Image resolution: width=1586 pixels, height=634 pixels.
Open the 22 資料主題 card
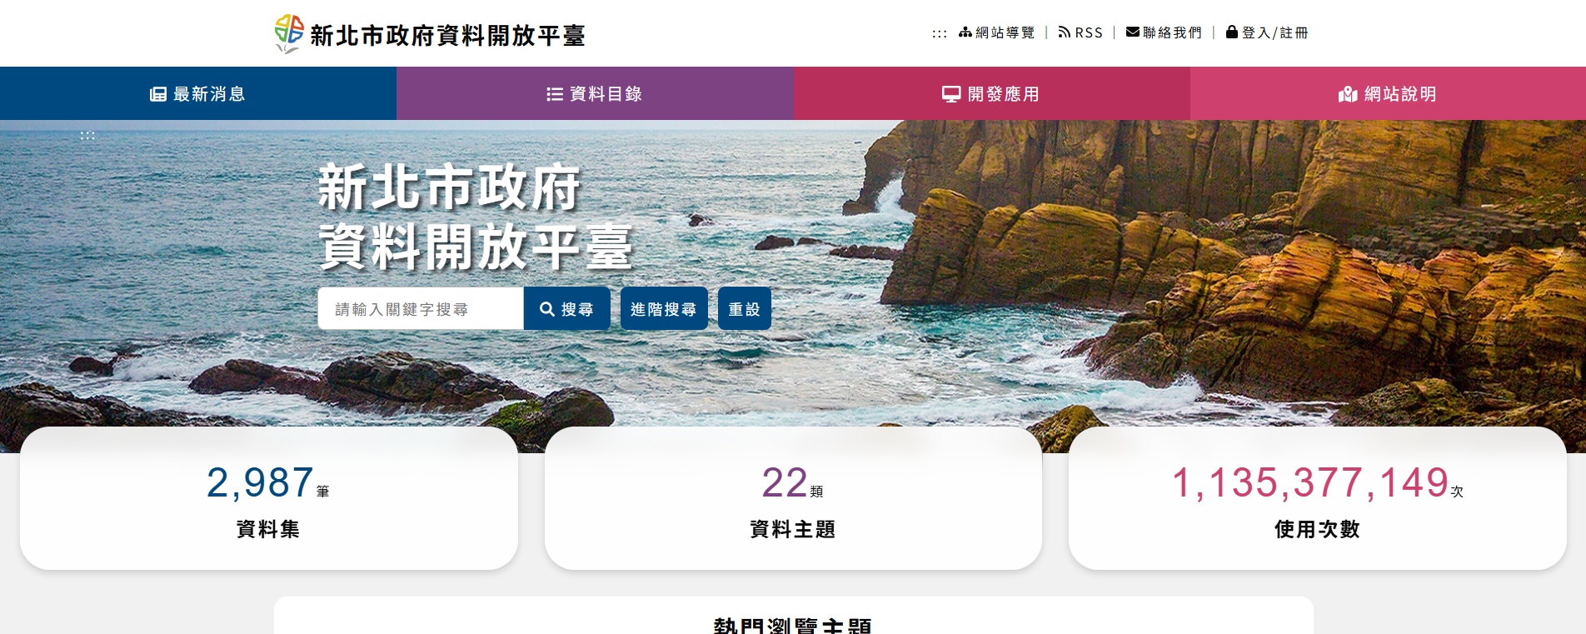[793, 498]
